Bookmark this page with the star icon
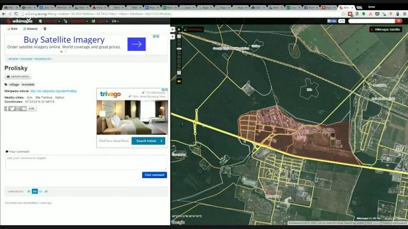This screenshot has width=408, height=229. [x=343, y=14]
